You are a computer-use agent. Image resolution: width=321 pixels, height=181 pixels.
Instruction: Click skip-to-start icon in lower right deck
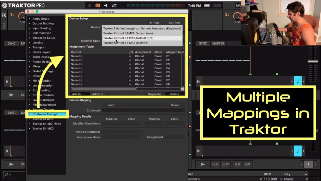(x=198, y=151)
